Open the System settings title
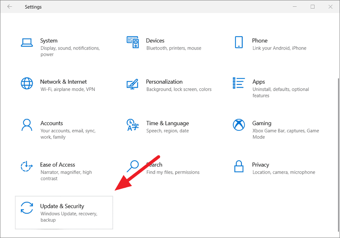 (x=49, y=40)
